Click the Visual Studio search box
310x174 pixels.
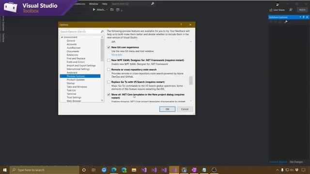[133, 4]
